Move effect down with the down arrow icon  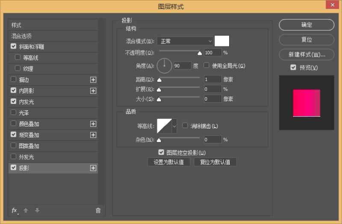(37, 210)
